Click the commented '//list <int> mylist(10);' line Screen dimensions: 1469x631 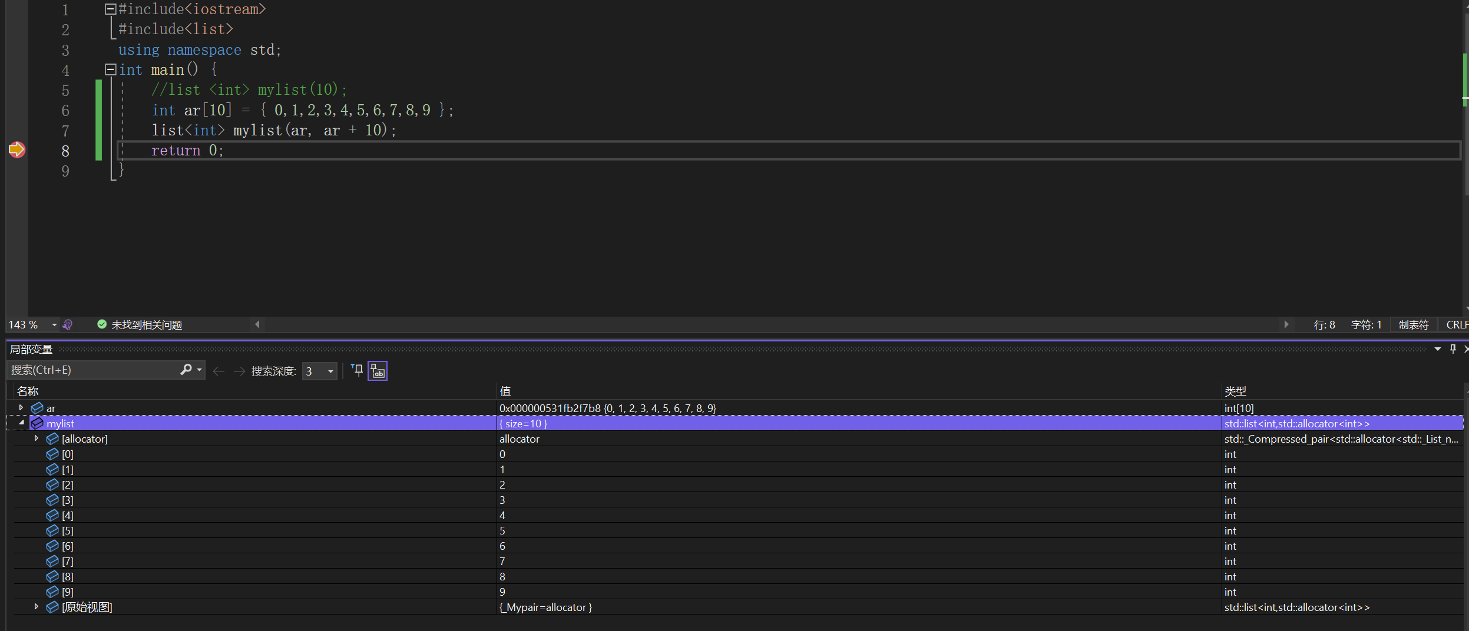(x=249, y=89)
